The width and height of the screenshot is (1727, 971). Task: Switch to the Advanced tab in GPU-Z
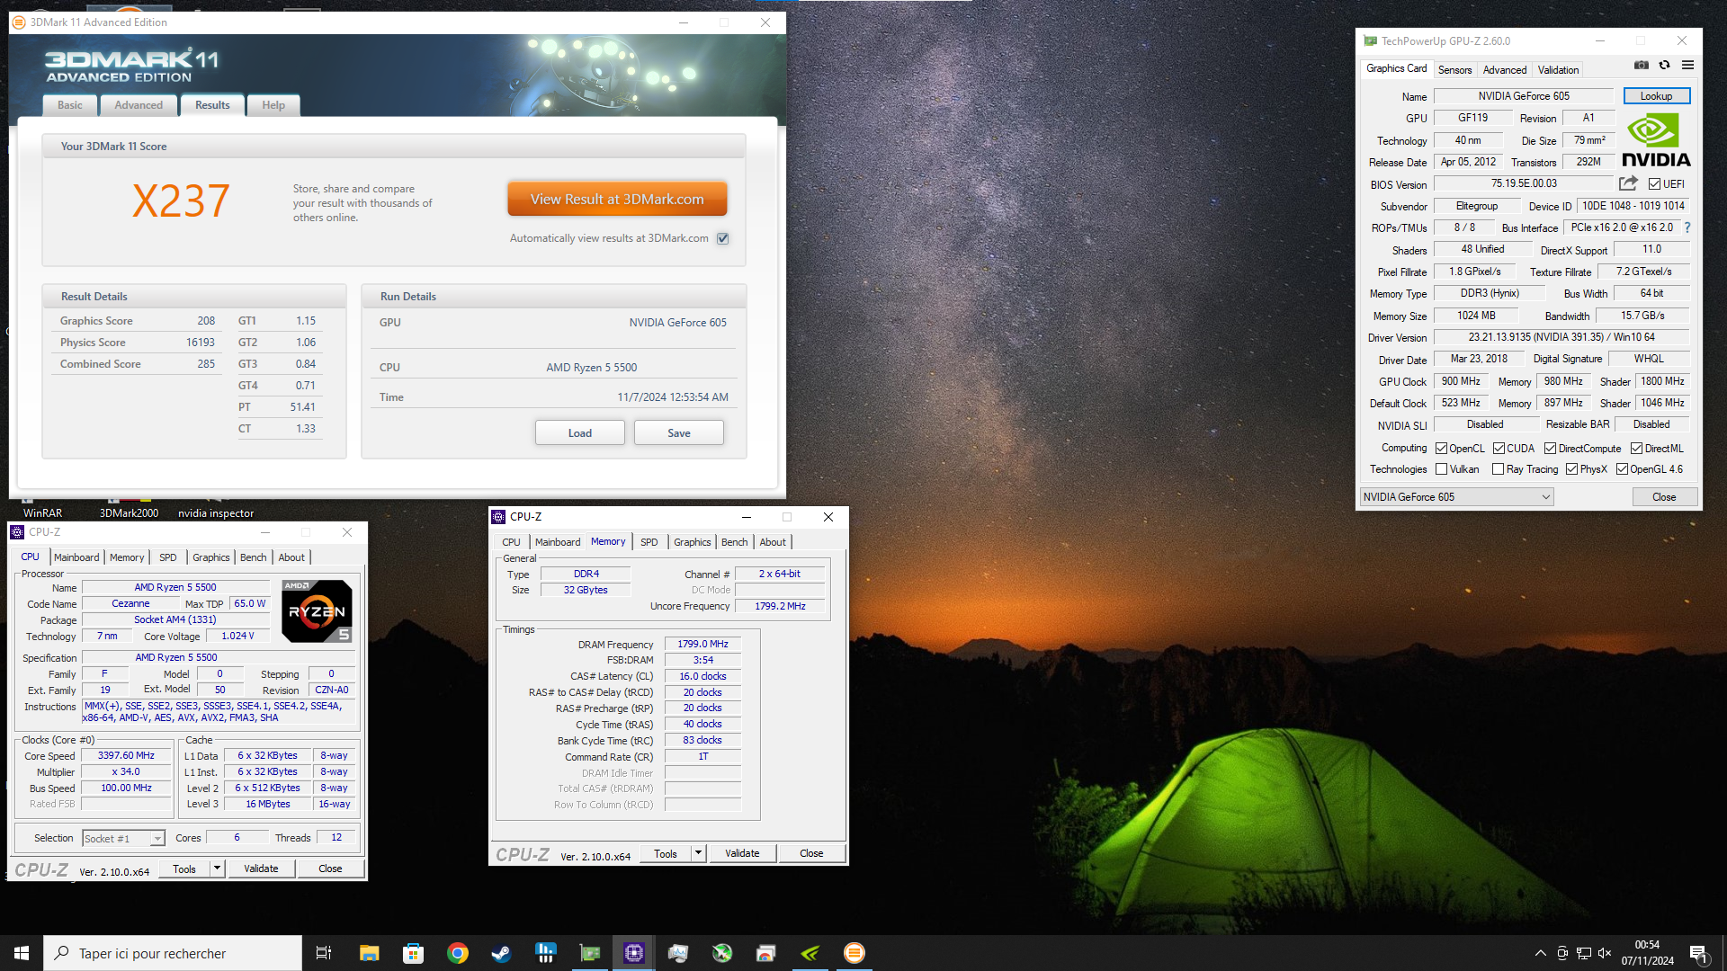(x=1504, y=70)
